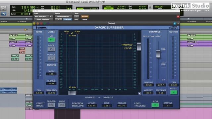212x119 pixels.
Task: Collapse the ADVANCED CONTROLS section
Action: [99, 98]
